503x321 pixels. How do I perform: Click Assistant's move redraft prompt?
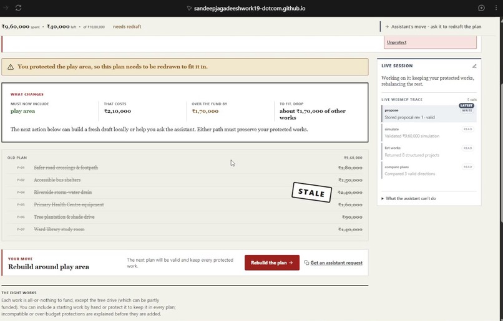(433, 27)
